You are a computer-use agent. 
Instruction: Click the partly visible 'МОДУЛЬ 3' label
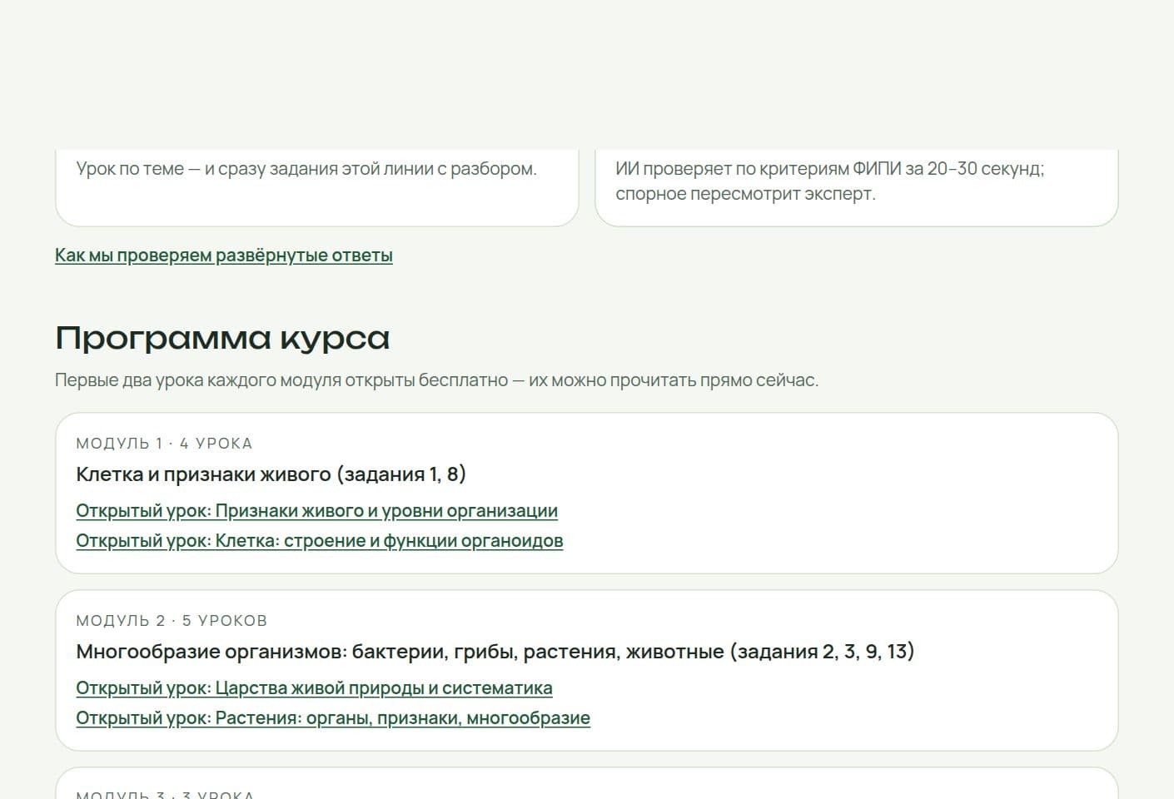[165, 794]
